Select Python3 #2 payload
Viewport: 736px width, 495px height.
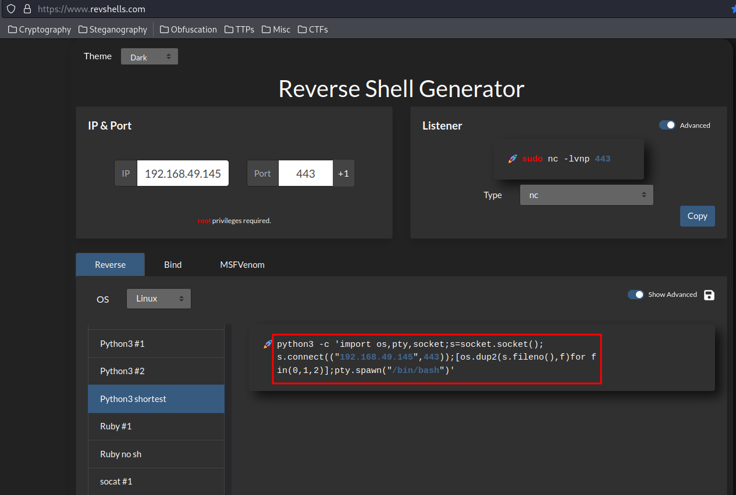156,371
